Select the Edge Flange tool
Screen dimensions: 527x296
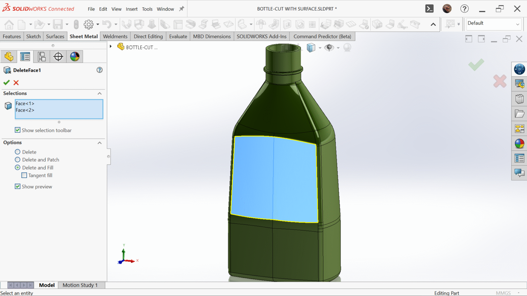click(x=165, y=24)
